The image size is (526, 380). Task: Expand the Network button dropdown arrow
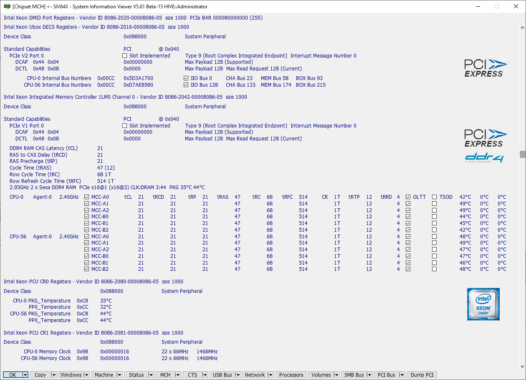coord(270,375)
